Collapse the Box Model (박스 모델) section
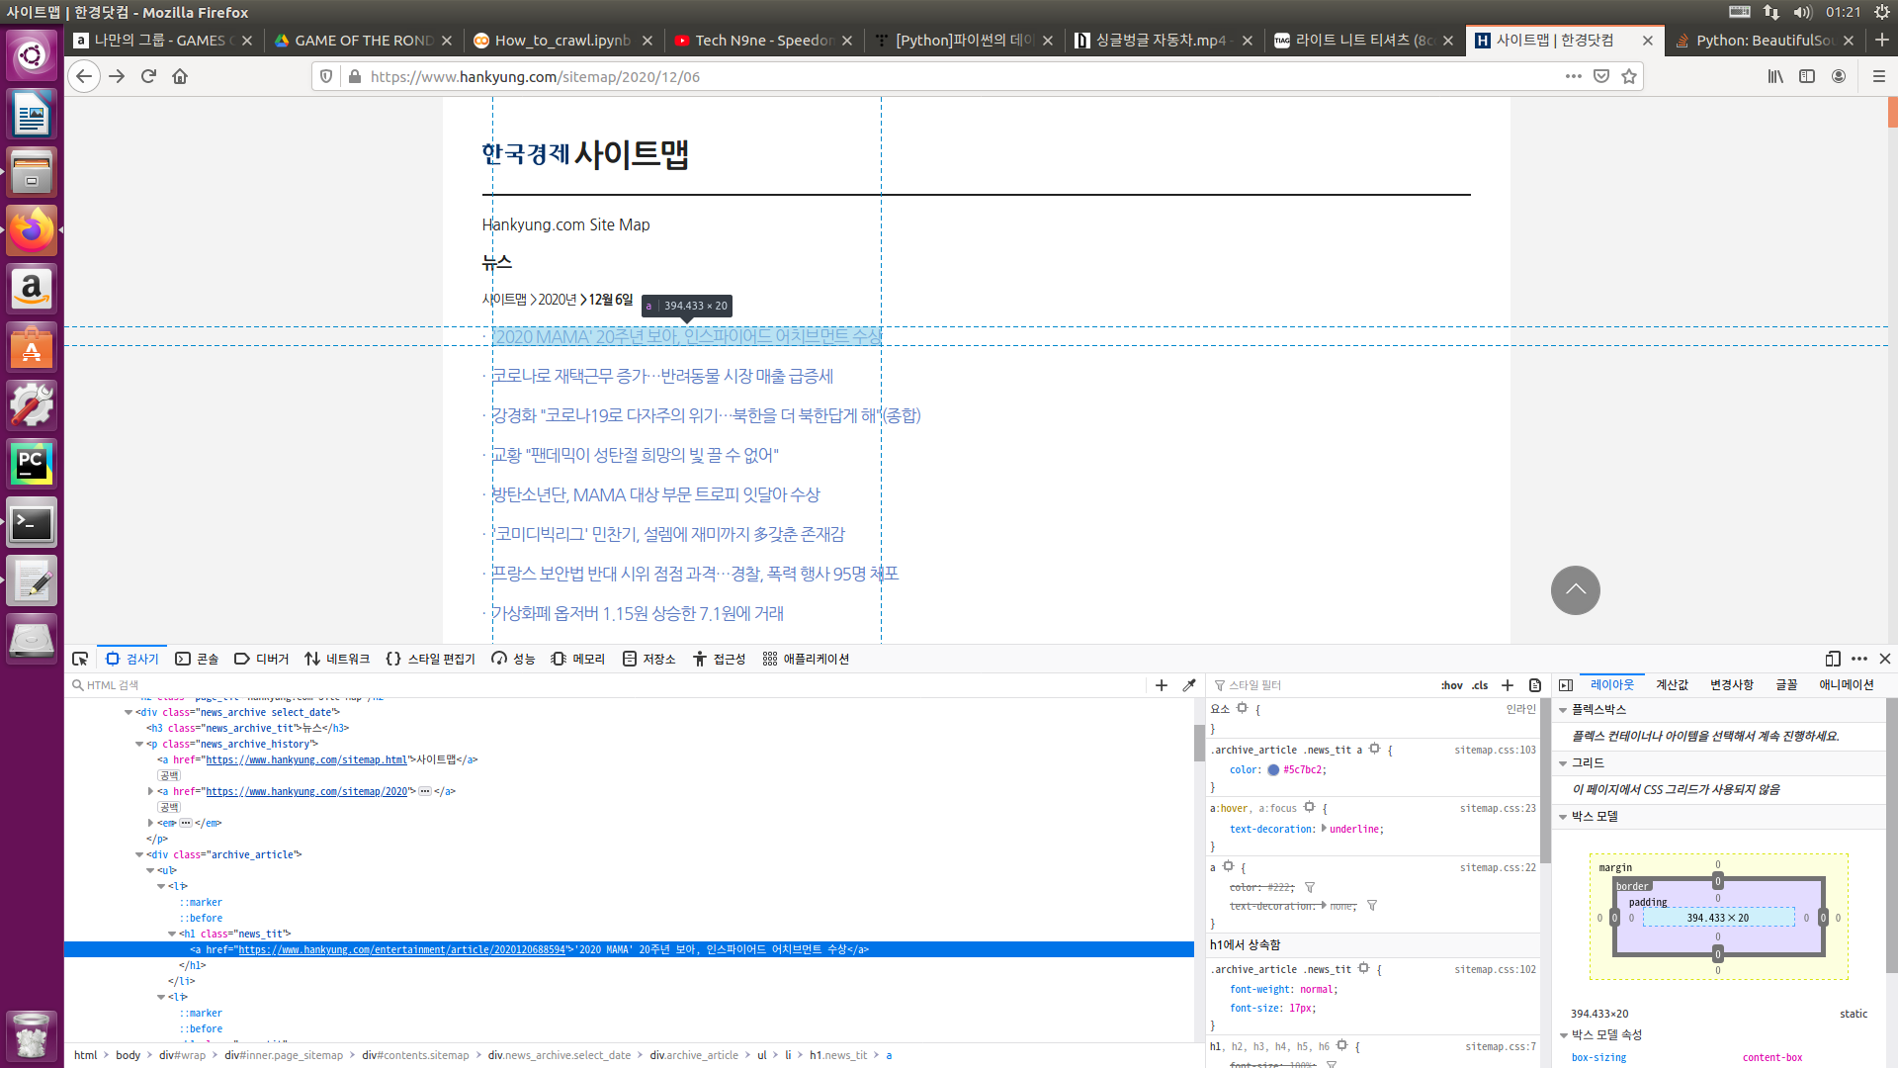This screenshot has width=1898, height=1068. click(x=1563, y=817)
